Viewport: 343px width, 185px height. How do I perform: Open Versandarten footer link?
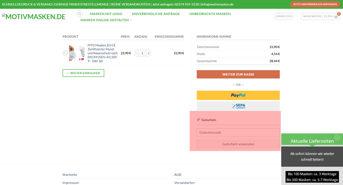click(x=184, y=183)
